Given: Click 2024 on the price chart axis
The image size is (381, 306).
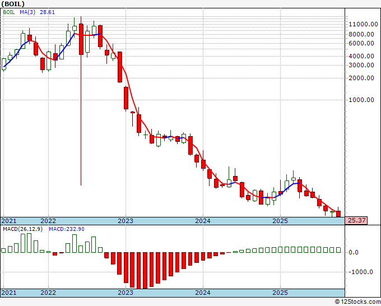Looking at the screenshot, I should coord(203,221).
